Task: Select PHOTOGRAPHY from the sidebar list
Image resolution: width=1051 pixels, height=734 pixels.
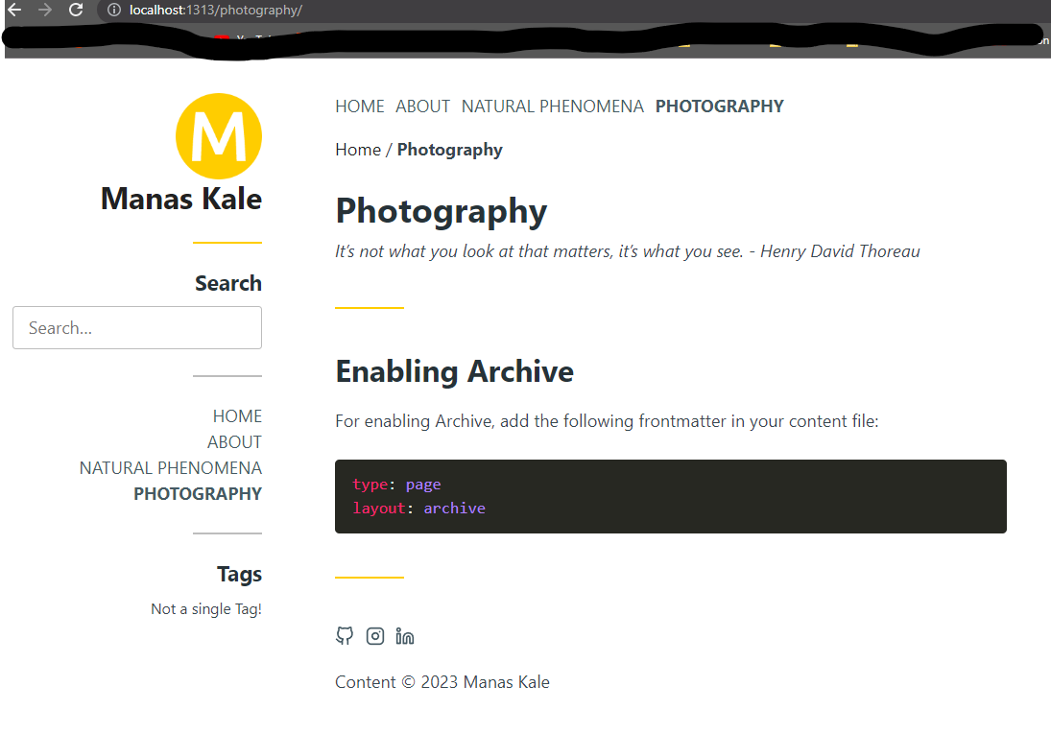Action: tap(198, 493)
